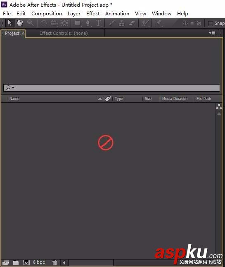Click the horizontal scrollbar thumb
This screenshot has height=267, width=225.
[x=91, y=262]
